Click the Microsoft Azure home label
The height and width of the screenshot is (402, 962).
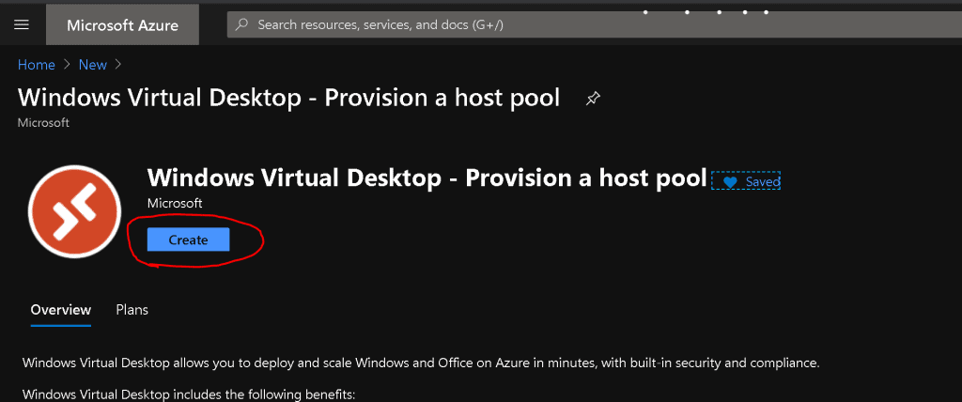pyautogui.click(x=123, y=25)
